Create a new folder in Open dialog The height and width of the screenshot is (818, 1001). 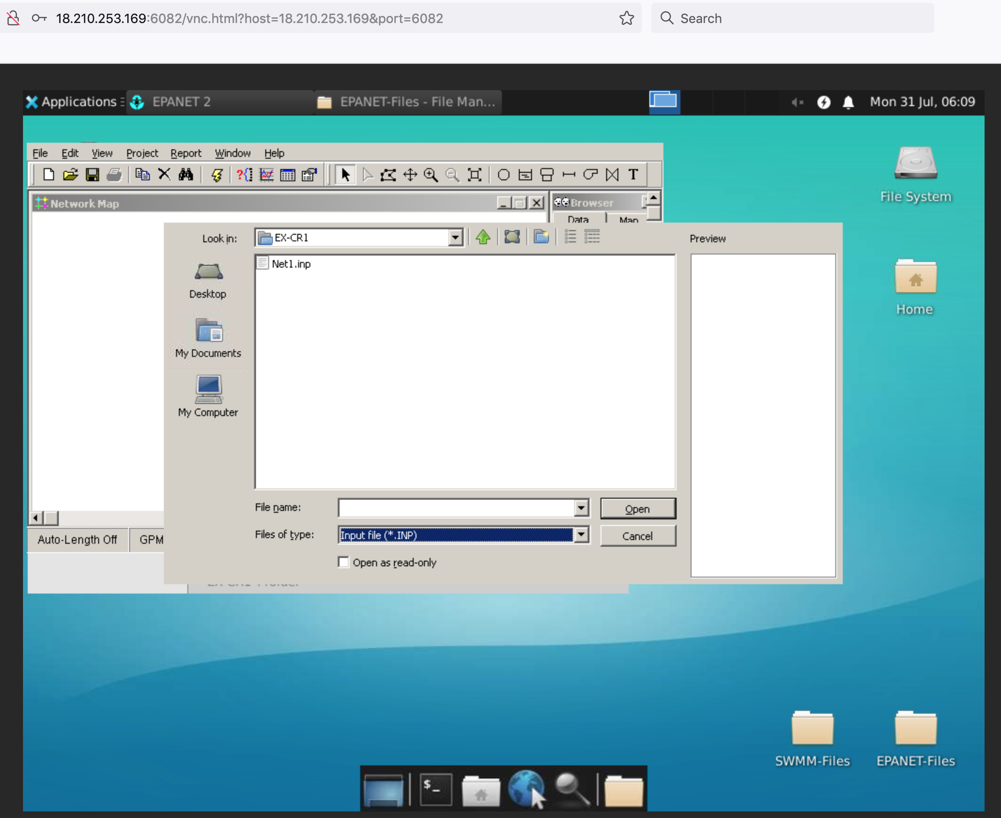541,237
